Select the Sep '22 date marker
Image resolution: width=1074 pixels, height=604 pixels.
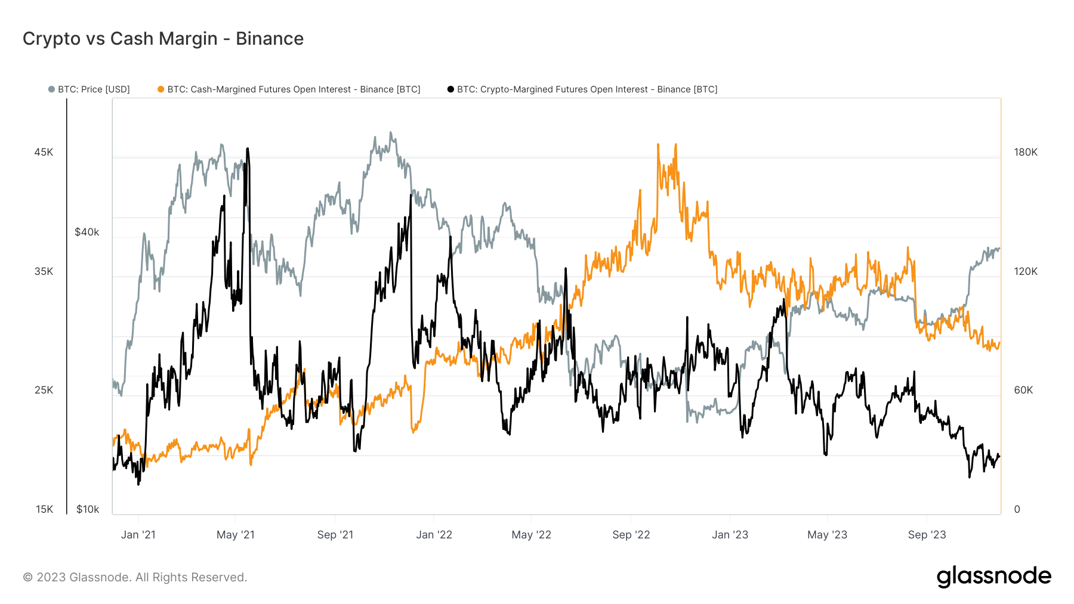point(631,535)
